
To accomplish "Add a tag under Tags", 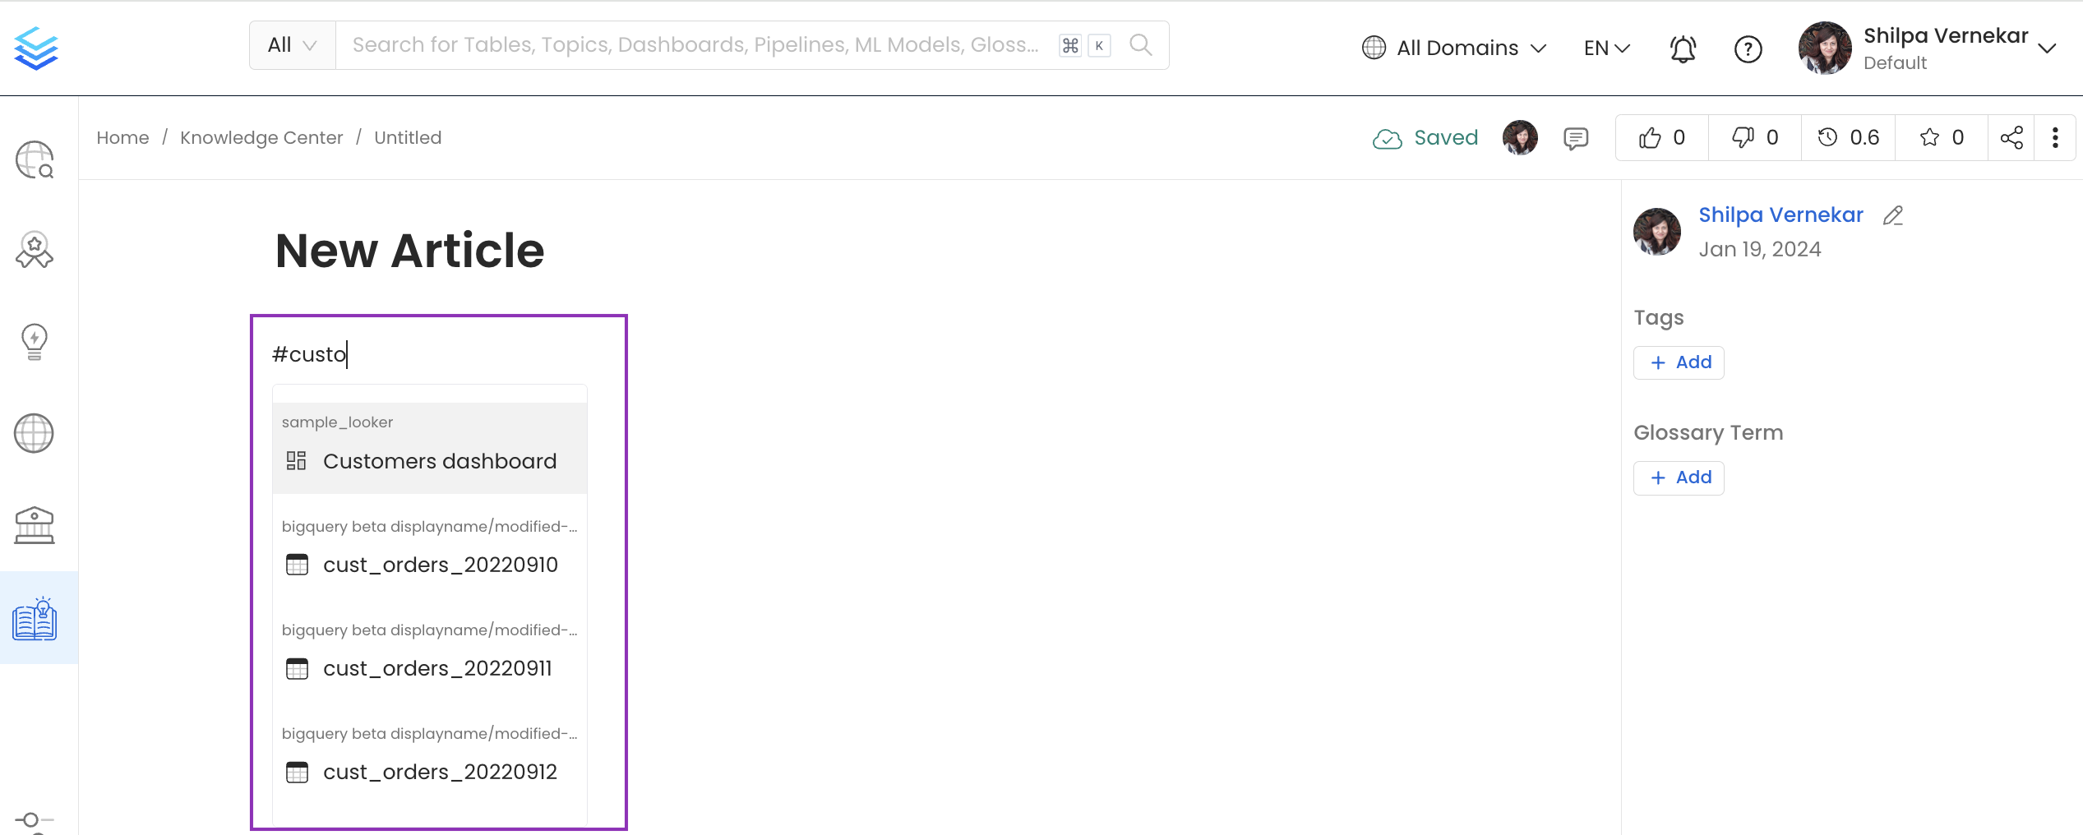I will pos(1679,362).
